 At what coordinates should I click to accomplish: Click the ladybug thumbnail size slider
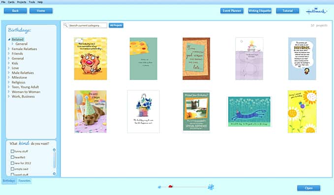pyautogui.click(x=170, y=187)
